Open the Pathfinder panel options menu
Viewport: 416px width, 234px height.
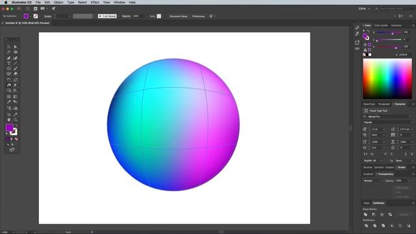(x=413, y=203)
